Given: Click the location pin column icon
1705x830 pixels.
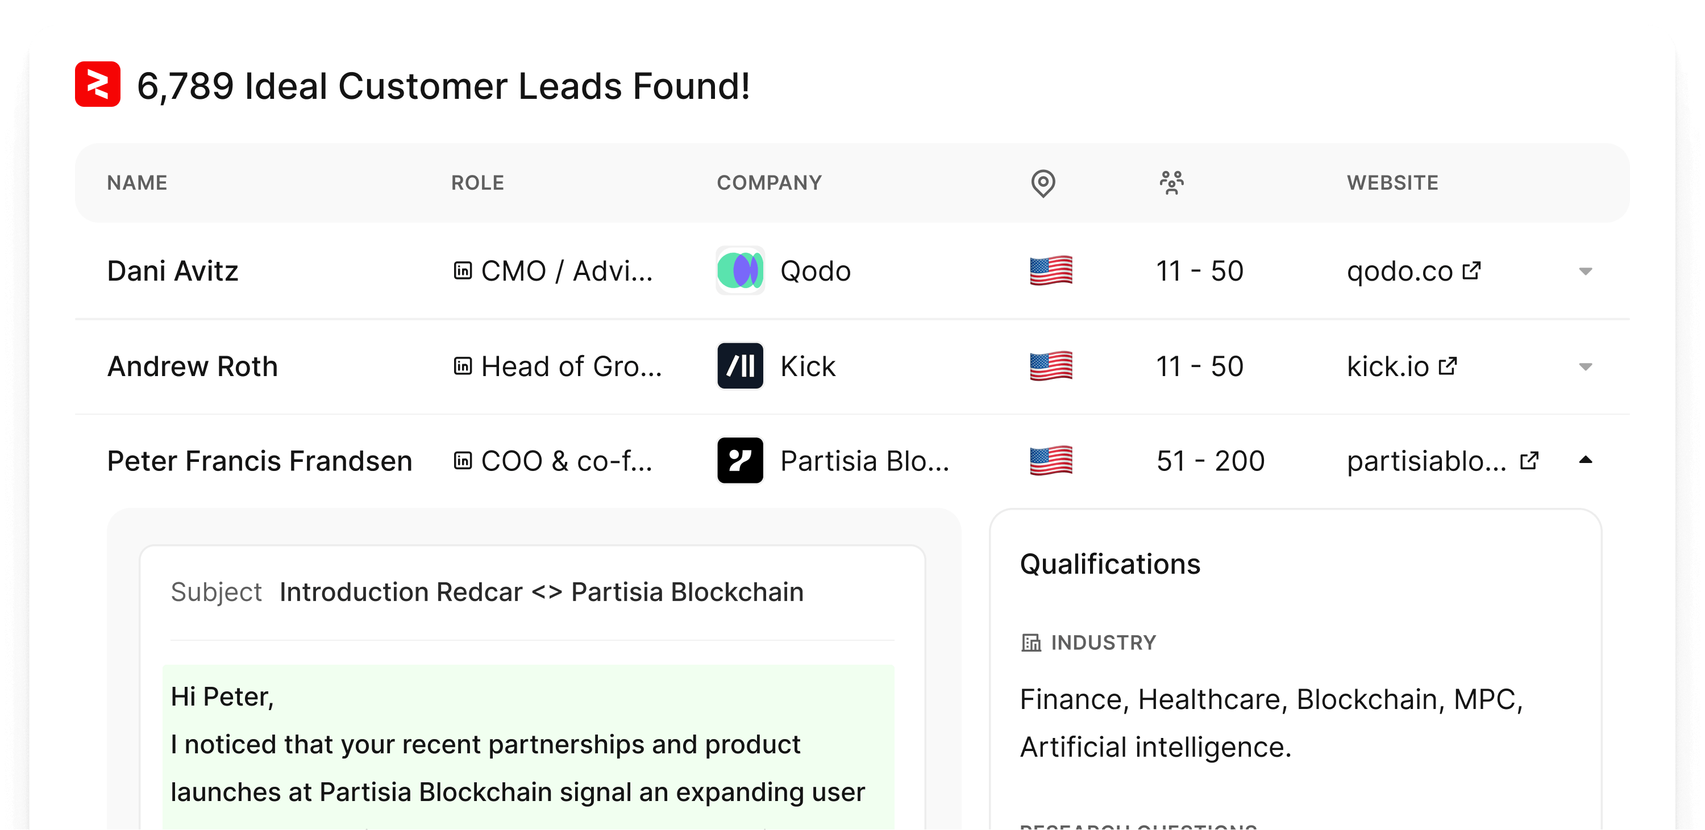Looking at the screenshot, I should (1042, 183).
